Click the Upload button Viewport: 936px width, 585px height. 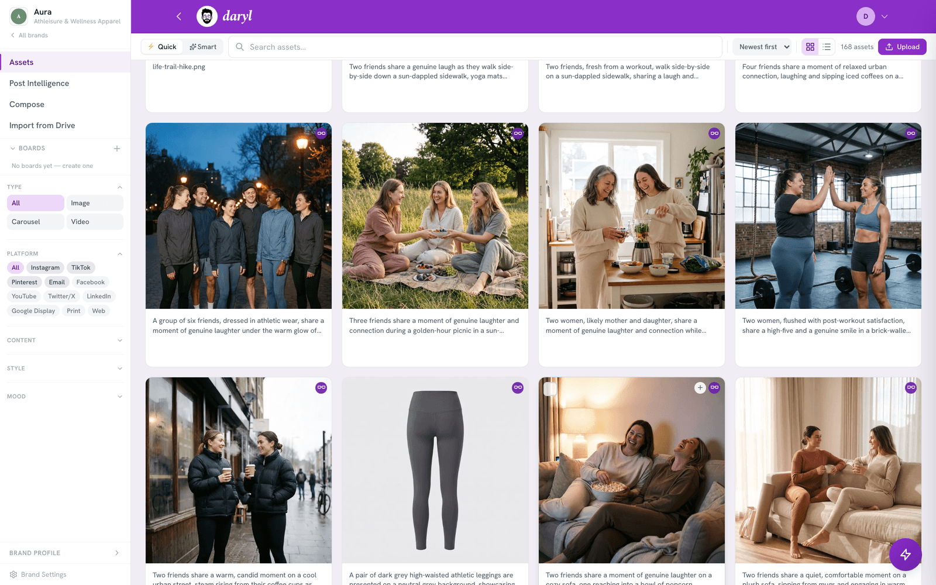click(x=902, y=47)
